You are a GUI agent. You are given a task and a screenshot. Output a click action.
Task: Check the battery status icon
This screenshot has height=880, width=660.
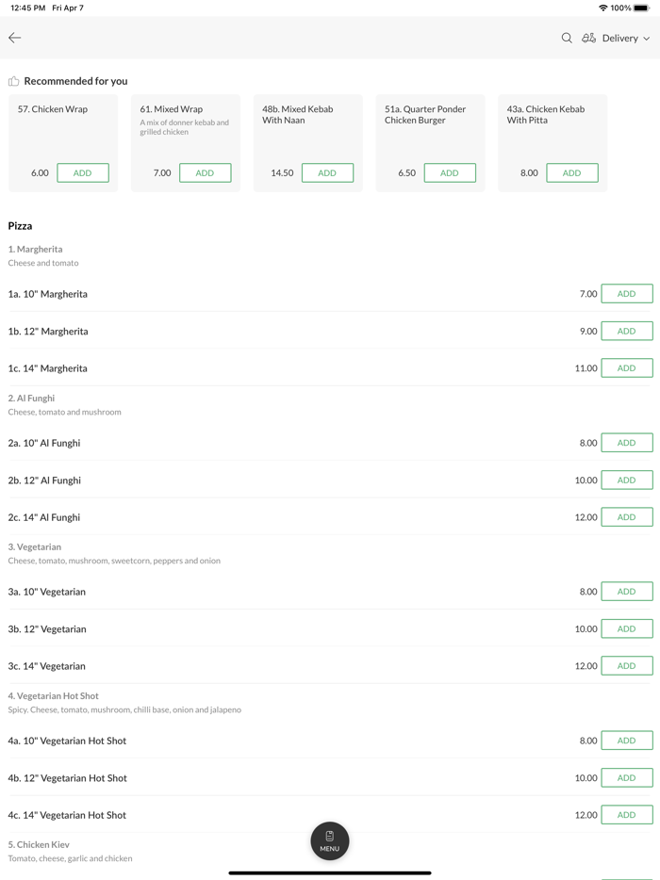point(642,8)
